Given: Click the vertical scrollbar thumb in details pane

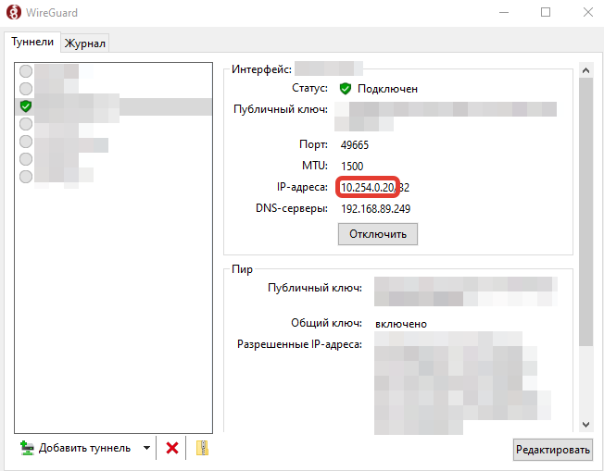Looking at the screenshot, I should click(585, 212).
